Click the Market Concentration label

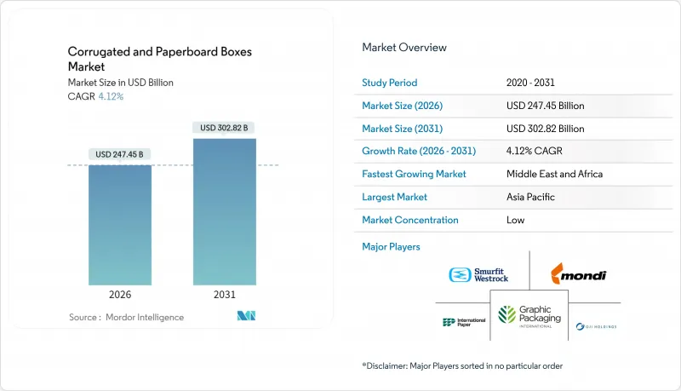410,220
